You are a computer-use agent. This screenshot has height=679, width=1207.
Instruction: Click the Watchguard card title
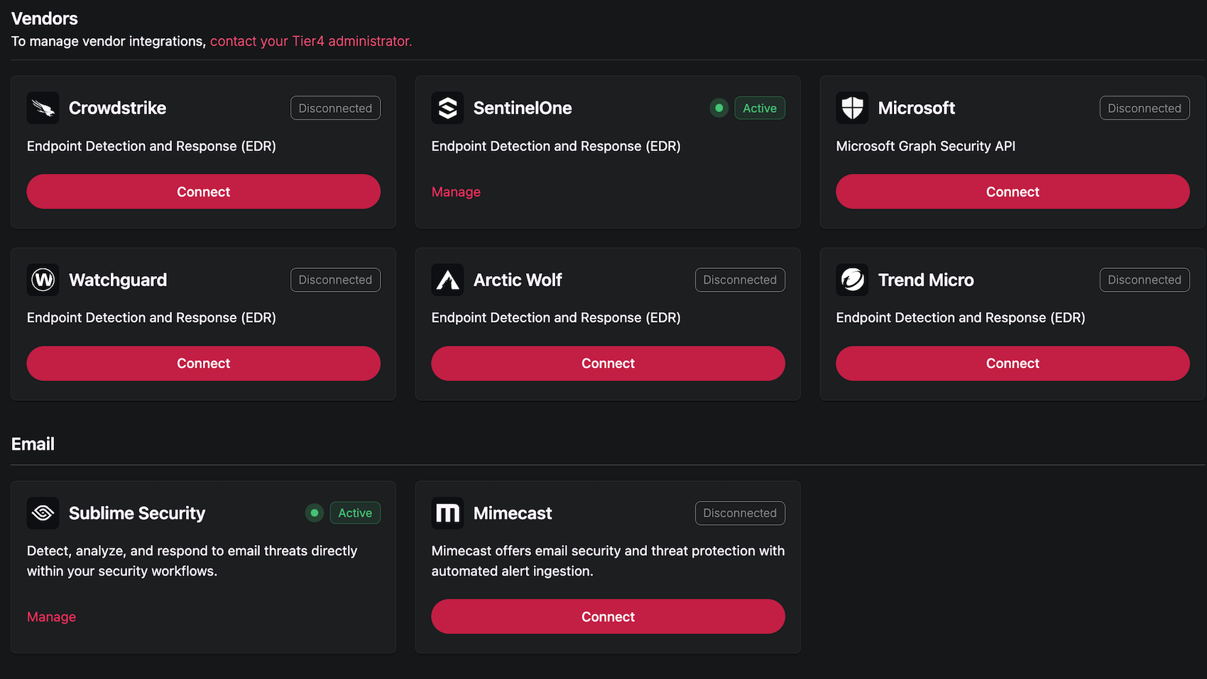(118, 280)
